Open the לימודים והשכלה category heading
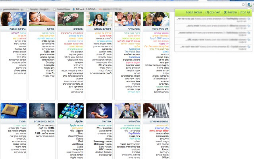254x159 pixels. (102, 29)
